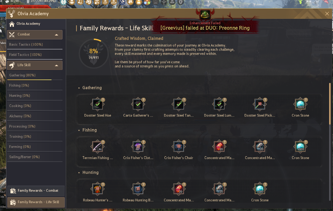Select Field Tactics (100%) entry

click(35, 55)
